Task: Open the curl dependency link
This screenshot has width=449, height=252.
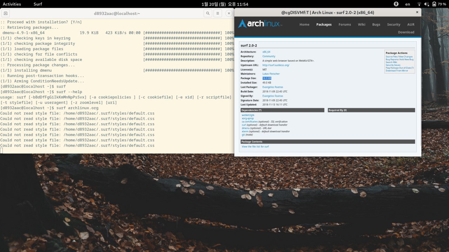Action: (x=244, y=125)
